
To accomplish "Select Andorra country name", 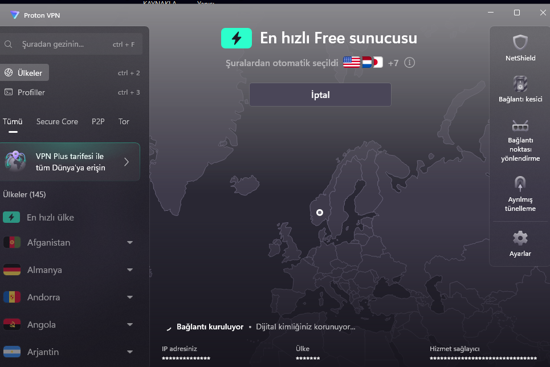I will (43, 297).
